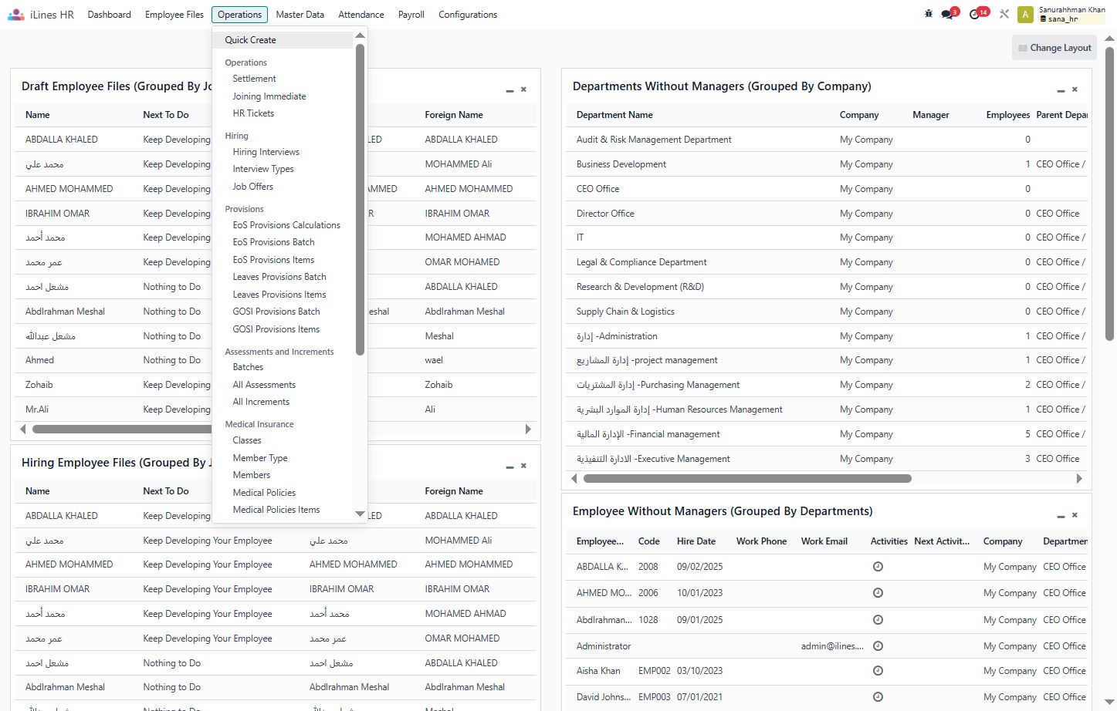Click activity clock icon in Administrator row
Image resolution: width=1117 pixels, height=711 pixels.
click(x=878, y=646)
